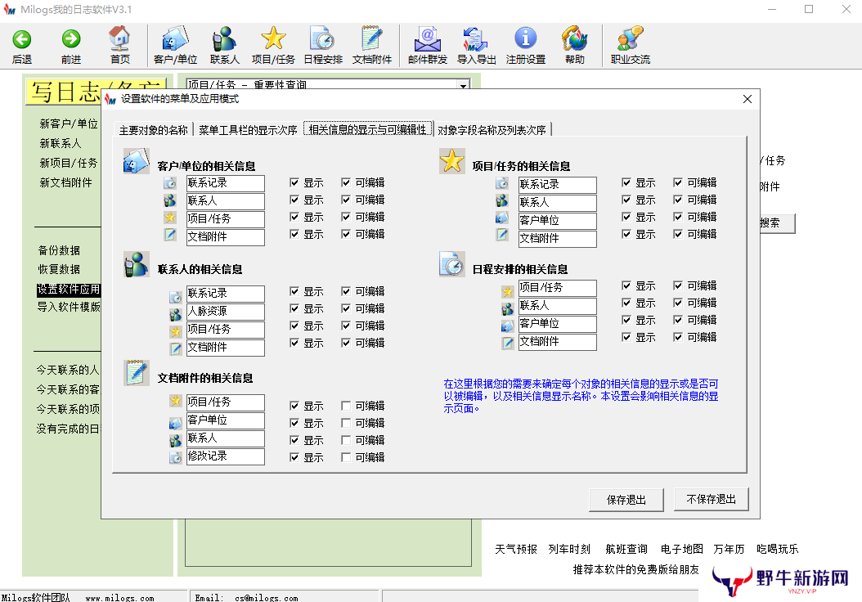Toggle 显示 for 文档附件 under 日程安排的相关信息
862x602 pixels.
pos(626,337)
